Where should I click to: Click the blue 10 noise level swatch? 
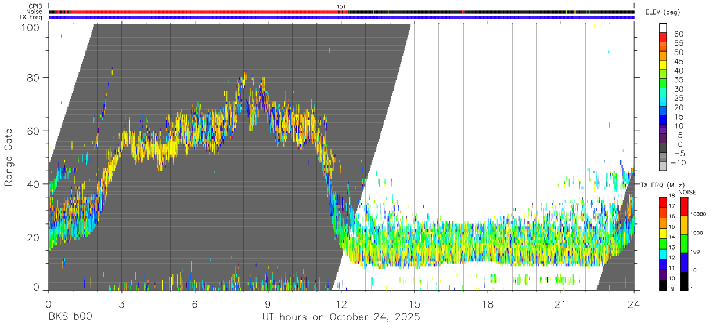[x=684, y=262]
